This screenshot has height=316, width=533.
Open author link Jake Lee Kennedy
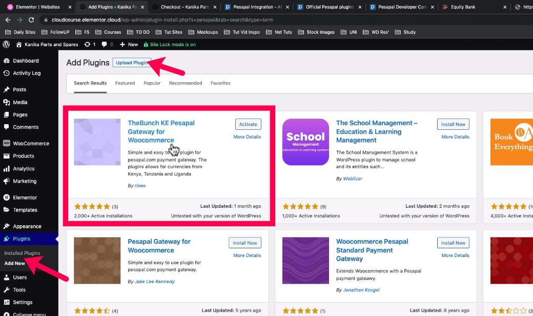coord(155,282)
